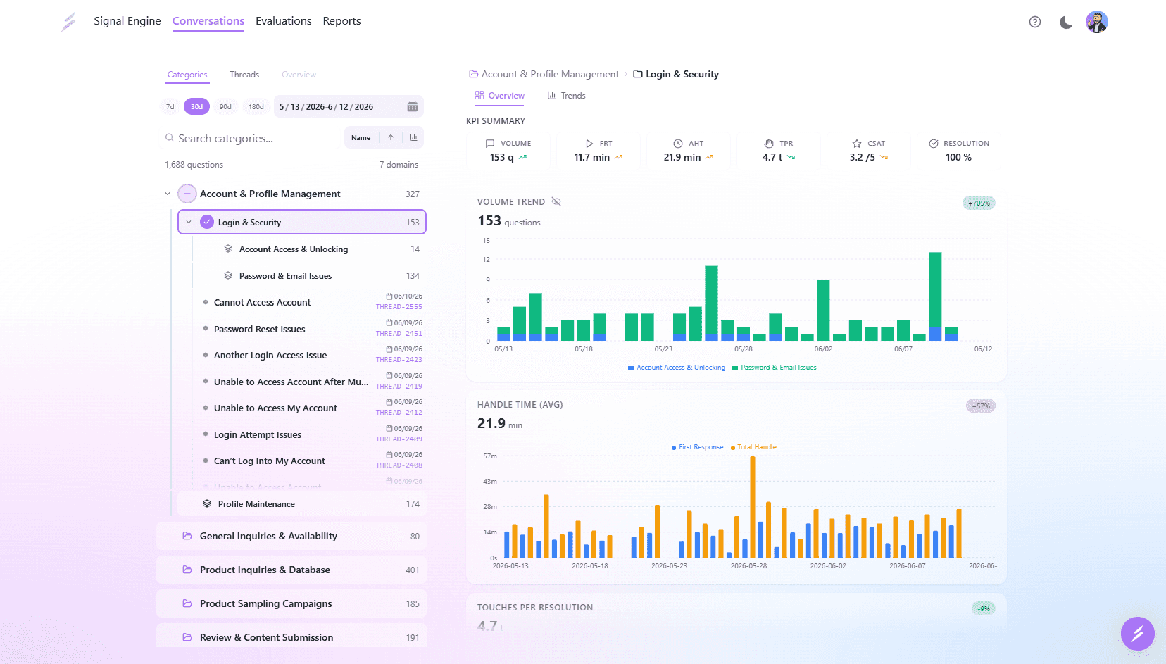Click the breadcrumb folder icon for Account & Profile Management
This screenshot has height=664, width=1166.
[x=474, y=74]
